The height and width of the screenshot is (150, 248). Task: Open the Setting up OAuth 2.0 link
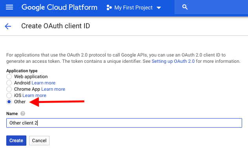173,61
